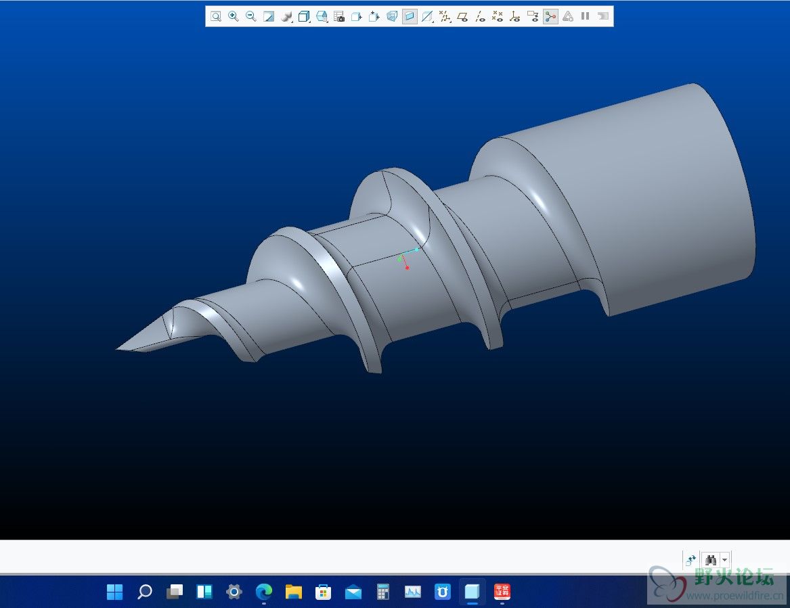Viewport: 790px width, 608px height.
Task: Click the binoculars Find icon
Action: point(711,560)
